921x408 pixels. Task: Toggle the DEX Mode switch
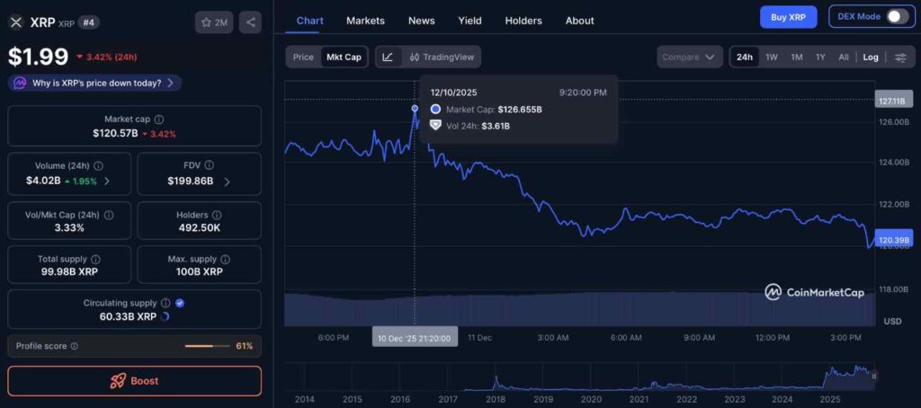tap(897, 17)
